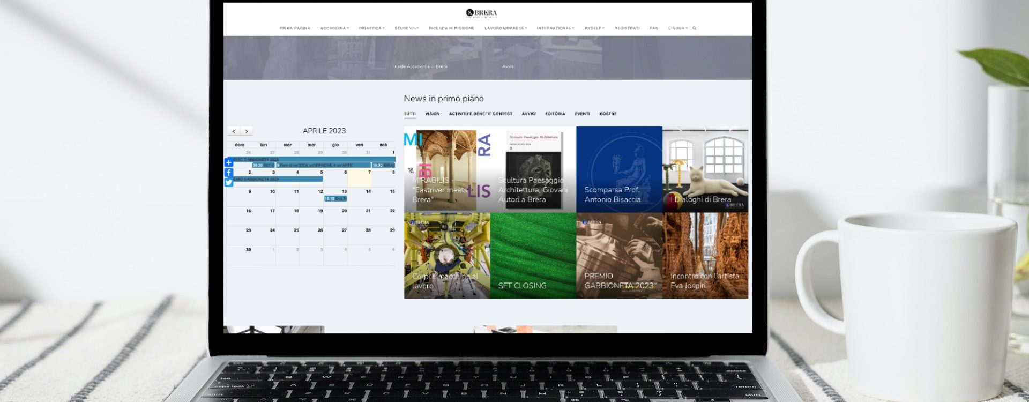Go to the previous month in the calendar
This screenshot has height=402, width=1029.
coord(234,131)
